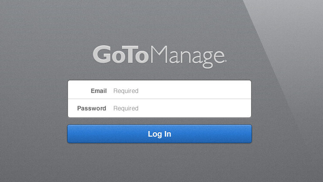Click the GoToManage logo
The height and width of the screenshot is (182, 323).
click(160, 57)
